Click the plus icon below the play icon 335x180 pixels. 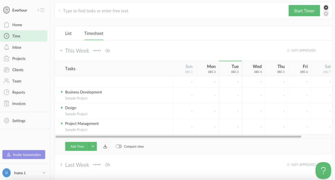tap(326, 14)
